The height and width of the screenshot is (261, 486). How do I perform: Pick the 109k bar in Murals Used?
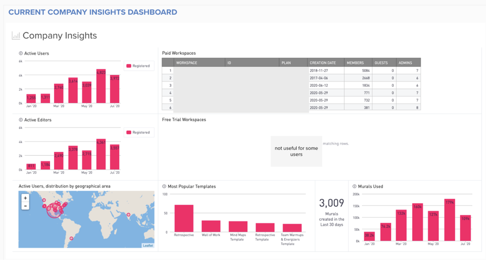click(466, 228)
